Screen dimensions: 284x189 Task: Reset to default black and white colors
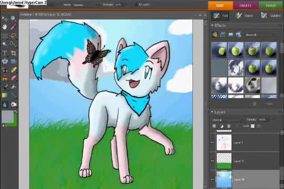coord(3,125)
